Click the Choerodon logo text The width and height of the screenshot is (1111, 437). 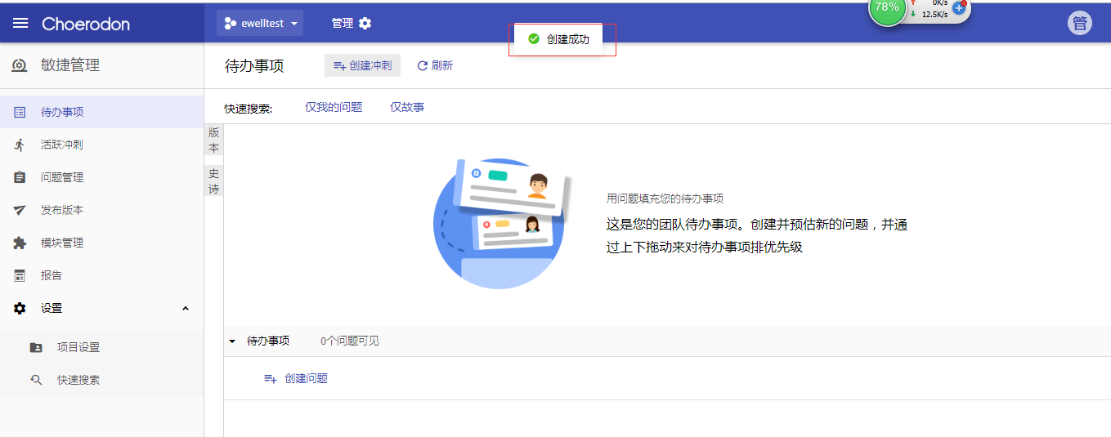86,24
